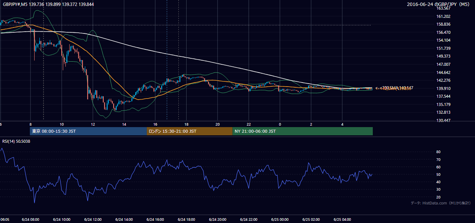Click RSI scale value 30

tap(438, 189)
